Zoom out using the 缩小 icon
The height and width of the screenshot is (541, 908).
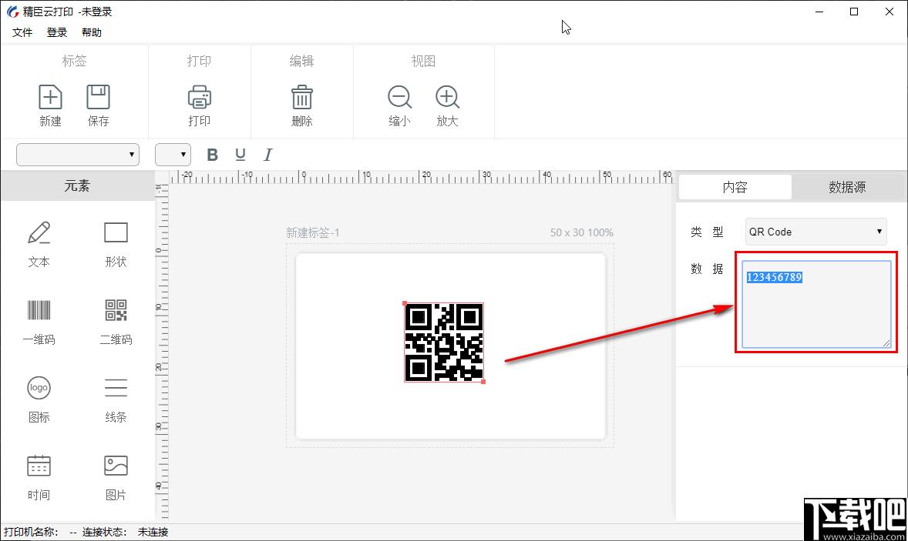tap(399, 97)
